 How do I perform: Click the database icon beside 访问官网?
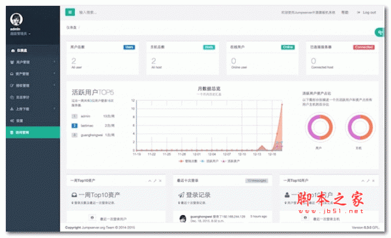click(12, 133)
